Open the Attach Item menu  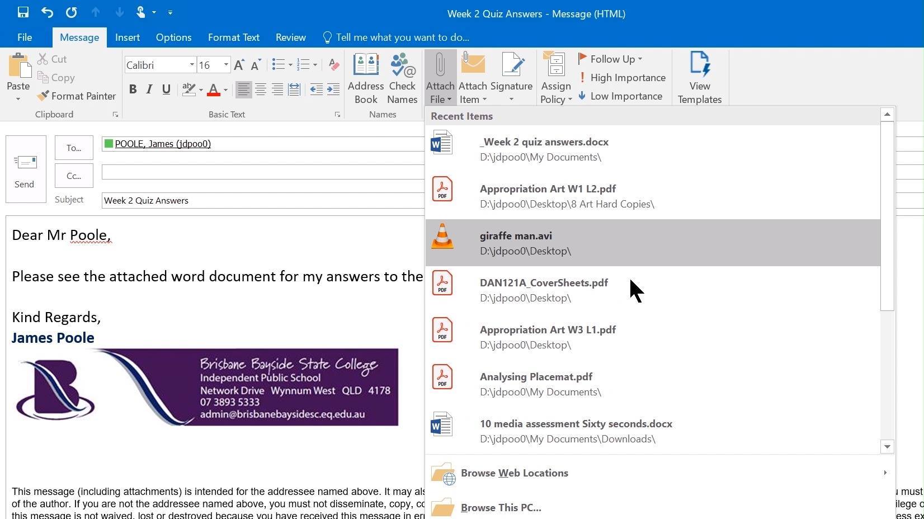click(x=473, y=78)
